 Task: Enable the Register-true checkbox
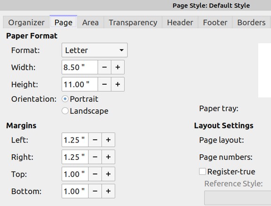coord(202,172)
